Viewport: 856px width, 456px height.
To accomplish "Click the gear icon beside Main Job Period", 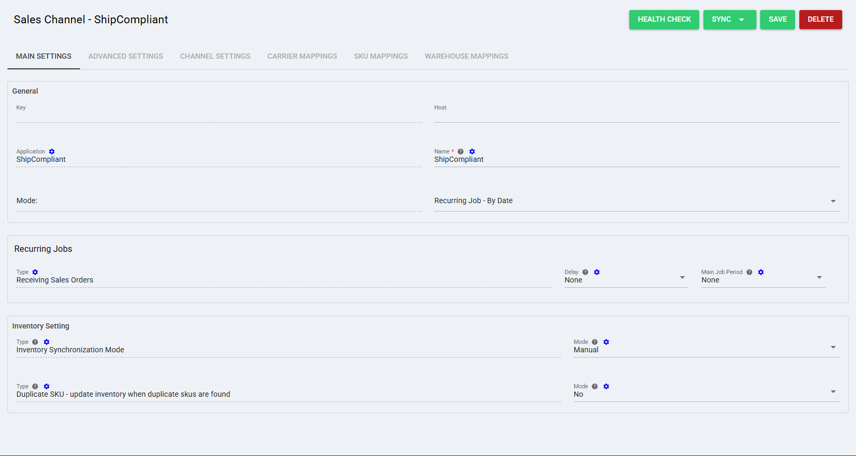I will [x=761, y=272].
